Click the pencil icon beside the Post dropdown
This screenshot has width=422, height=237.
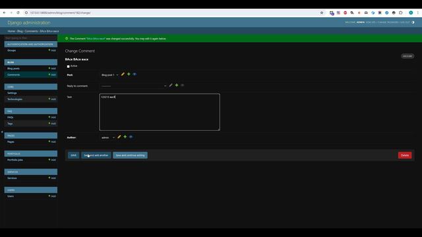tap(123, 74)
